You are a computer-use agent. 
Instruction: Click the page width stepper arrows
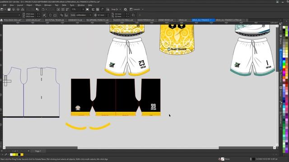pos(38,14)
